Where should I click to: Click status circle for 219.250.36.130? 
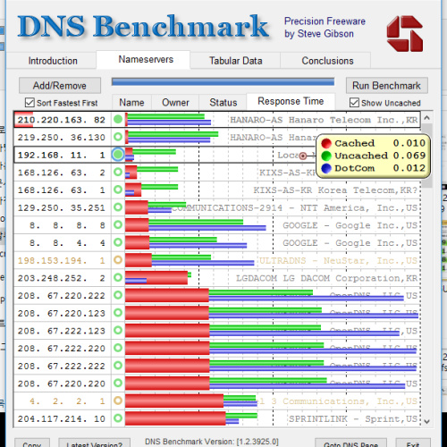pyautogui.click(x=118, y=137)
